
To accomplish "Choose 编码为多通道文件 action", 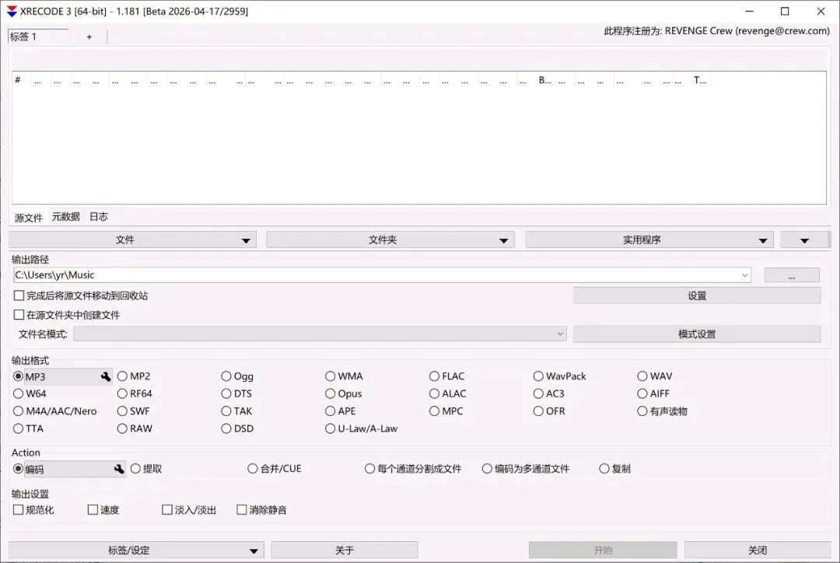I will 526,469.
